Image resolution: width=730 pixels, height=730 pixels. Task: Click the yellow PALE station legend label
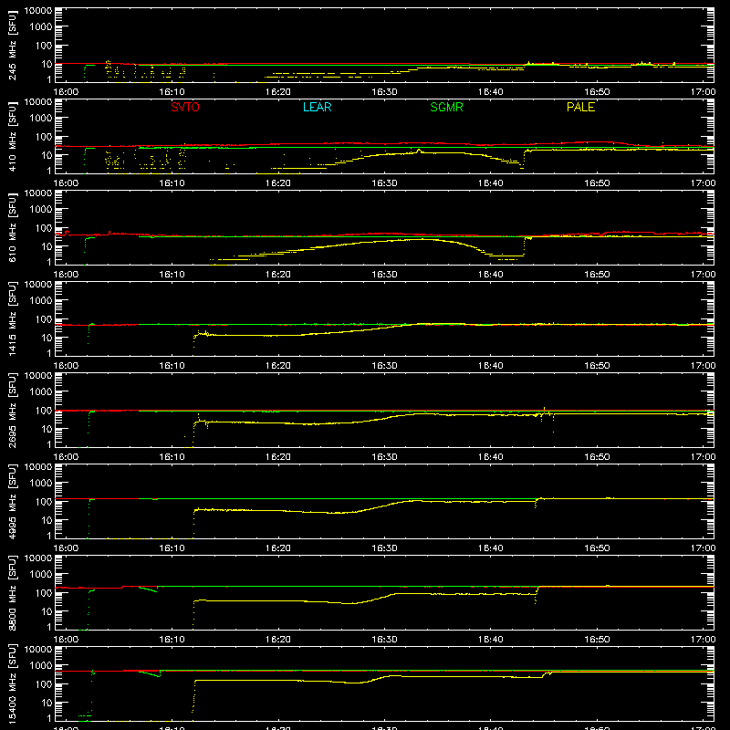click(580, 107)
